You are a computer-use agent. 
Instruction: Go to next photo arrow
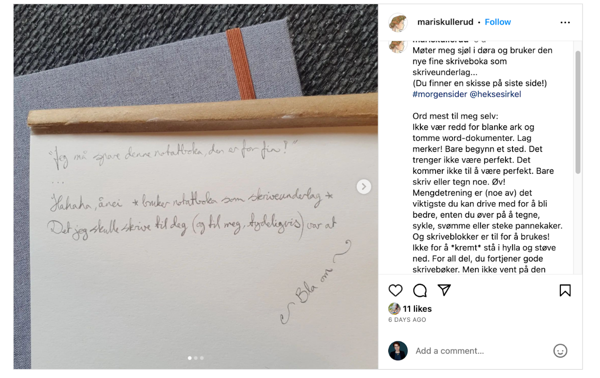click(364, 187)
